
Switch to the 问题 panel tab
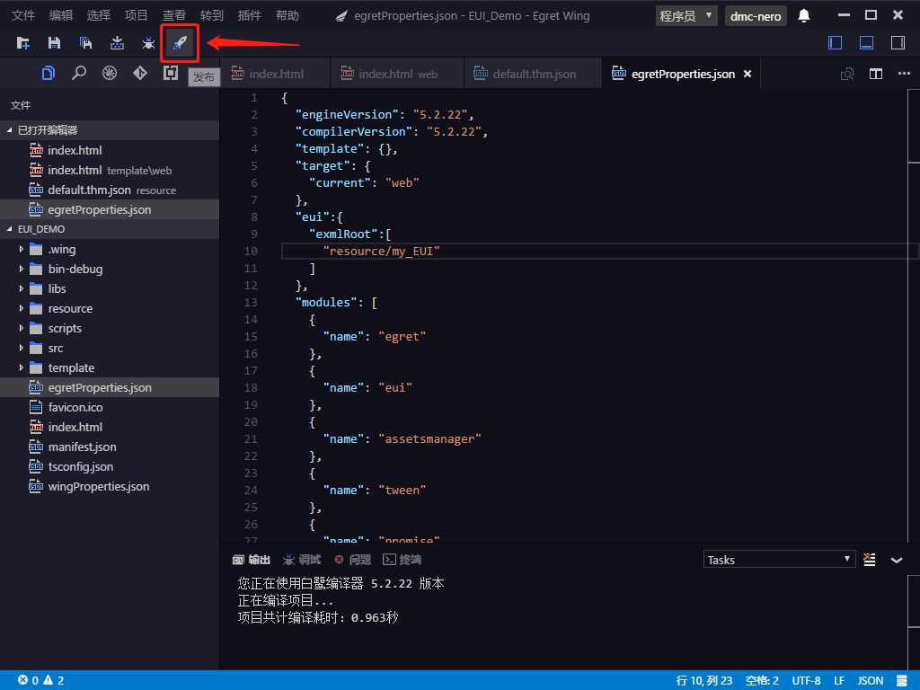pos(353,560)
